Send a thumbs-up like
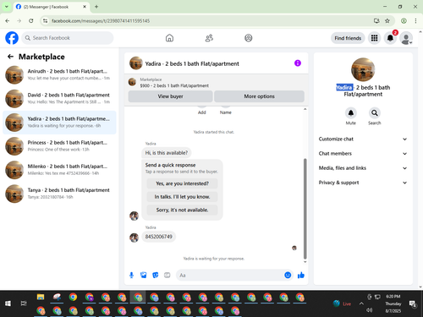Screen dimensions: 423x317 click(x=301, y=275)
